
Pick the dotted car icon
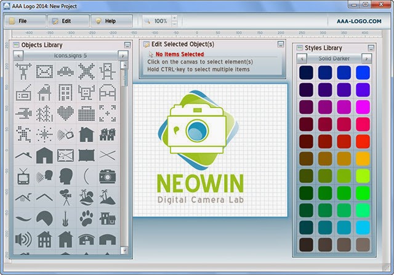[x=66, y=71]
